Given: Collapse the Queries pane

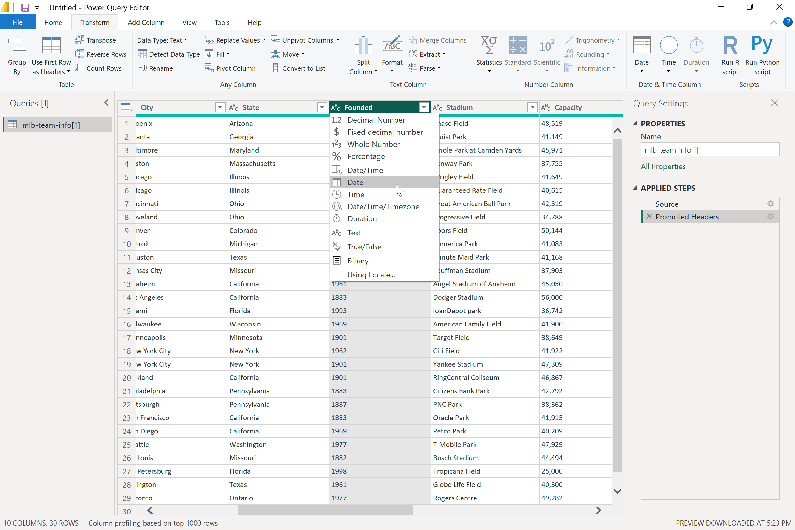Looking at the screenshot, I should pos(106,103).
